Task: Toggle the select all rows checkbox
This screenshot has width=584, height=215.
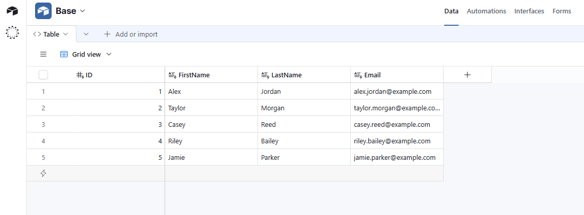Action: point(43,75)
